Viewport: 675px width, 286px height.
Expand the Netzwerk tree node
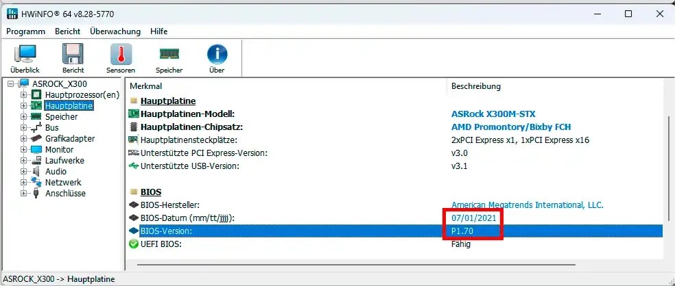(x=24, y=183)
